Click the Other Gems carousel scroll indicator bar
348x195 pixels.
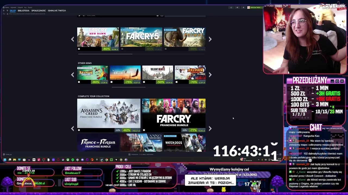coord(128,87)
